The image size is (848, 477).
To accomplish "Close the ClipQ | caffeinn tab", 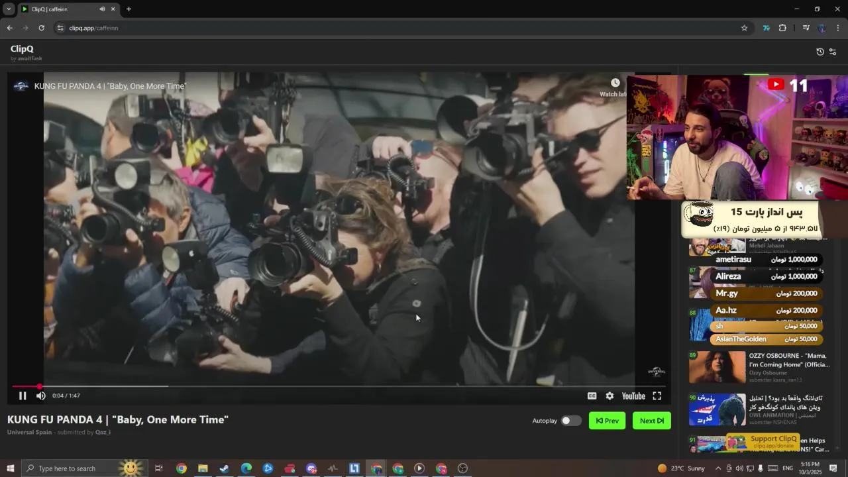I will coord(113,9).
